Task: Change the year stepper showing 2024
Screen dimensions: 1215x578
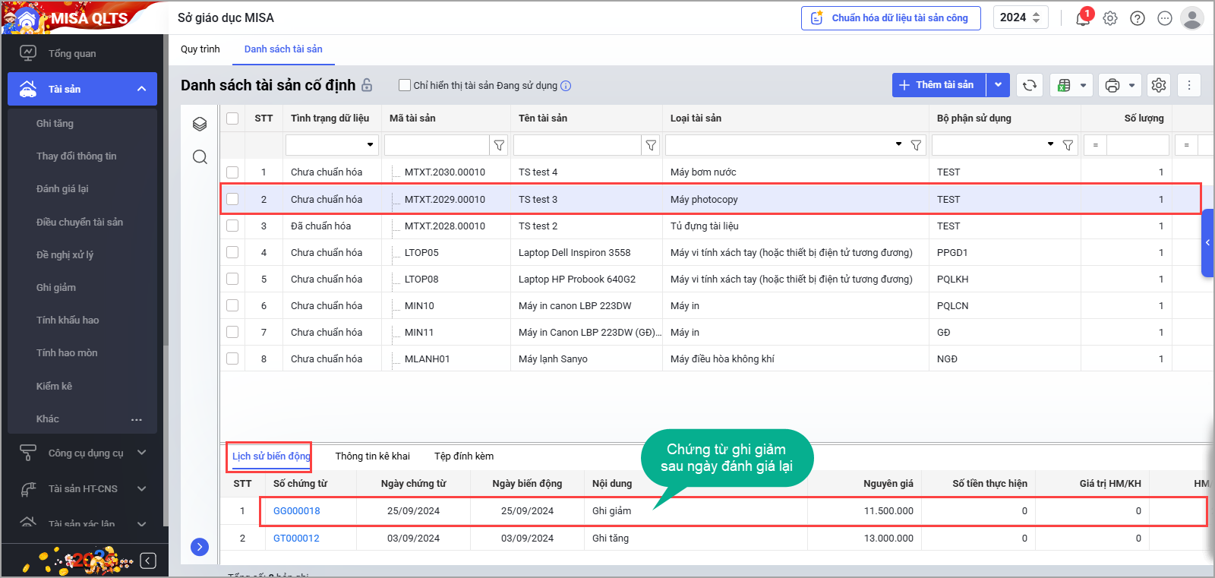Action: pos(1036,17)
